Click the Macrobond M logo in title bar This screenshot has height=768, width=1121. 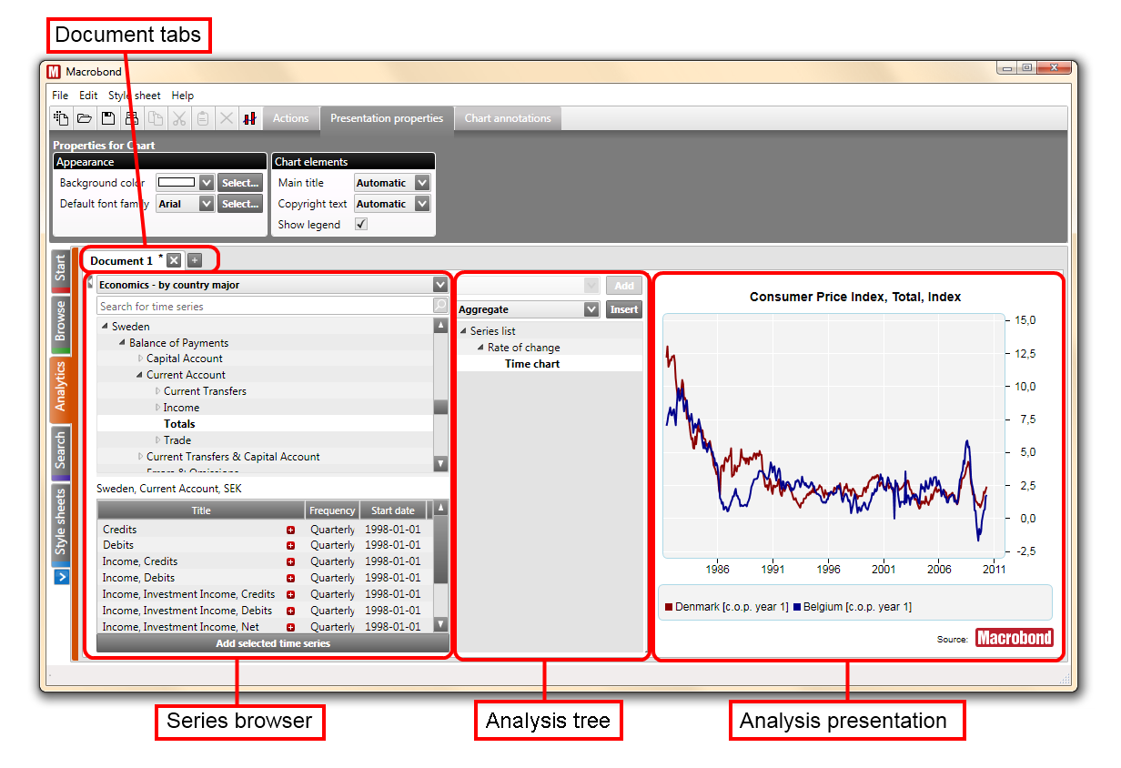click(x=55, y=72)
